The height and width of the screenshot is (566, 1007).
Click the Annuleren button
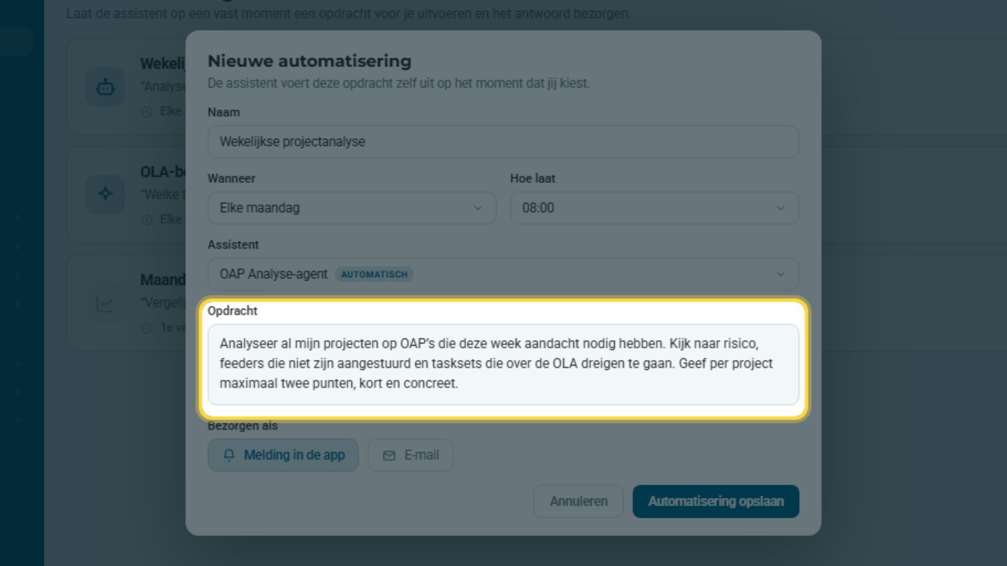[579, 502]
